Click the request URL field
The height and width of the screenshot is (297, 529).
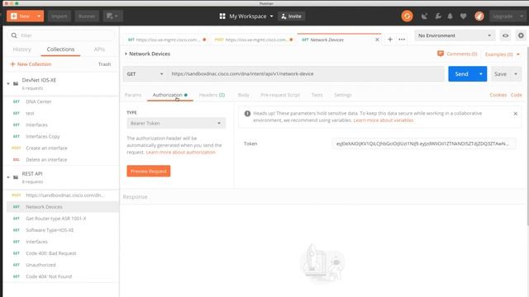pyautogui.click(x=305, y=73)
